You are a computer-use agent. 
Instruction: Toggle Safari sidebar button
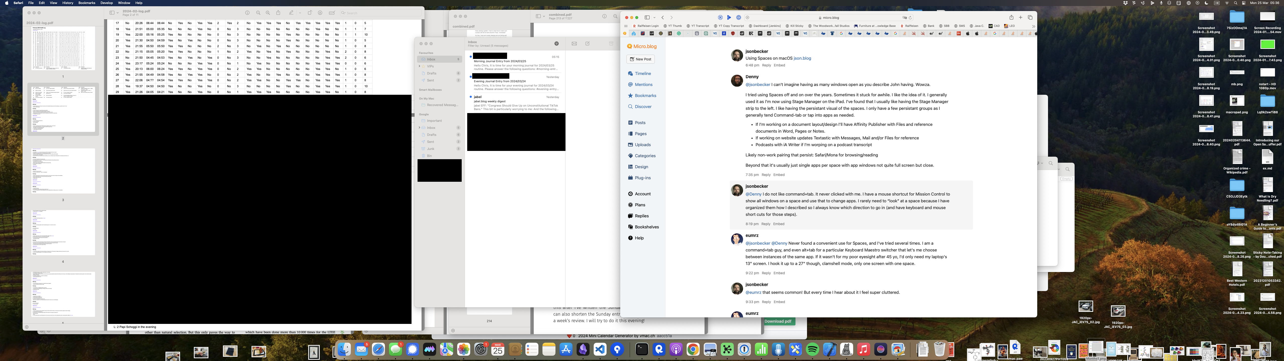coord(647,18)
